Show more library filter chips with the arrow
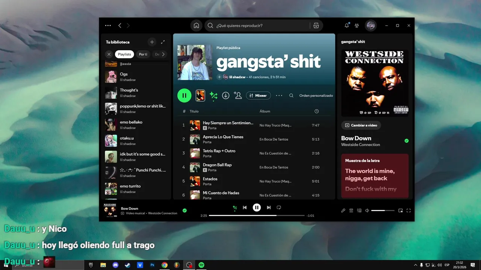The height and width of the screenshot is (270, 481). tap(163, 54)
